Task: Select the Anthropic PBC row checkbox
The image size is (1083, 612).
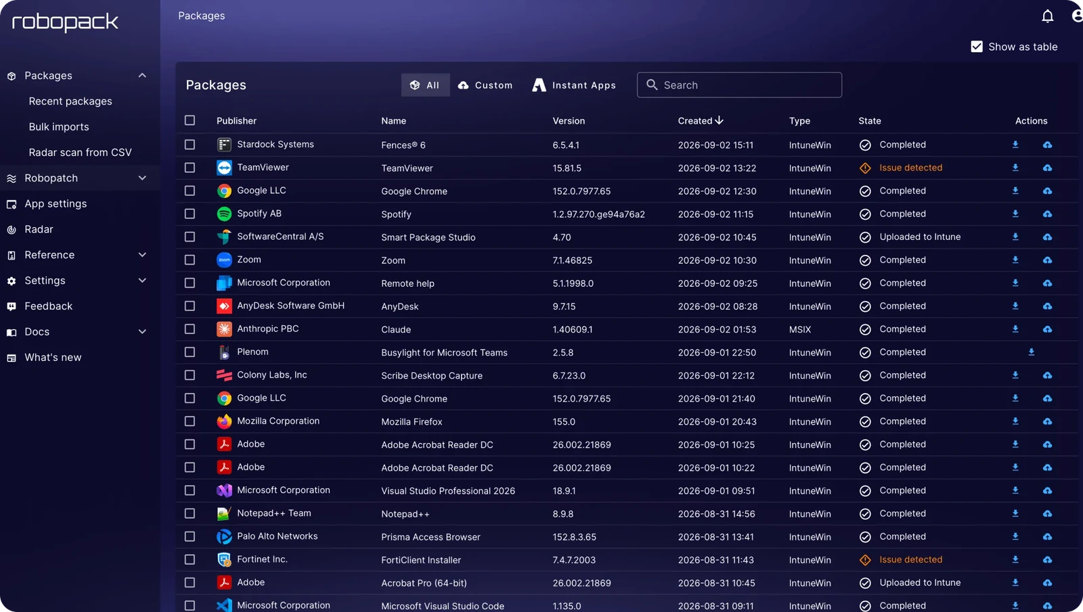Action: tap(190, 329)
